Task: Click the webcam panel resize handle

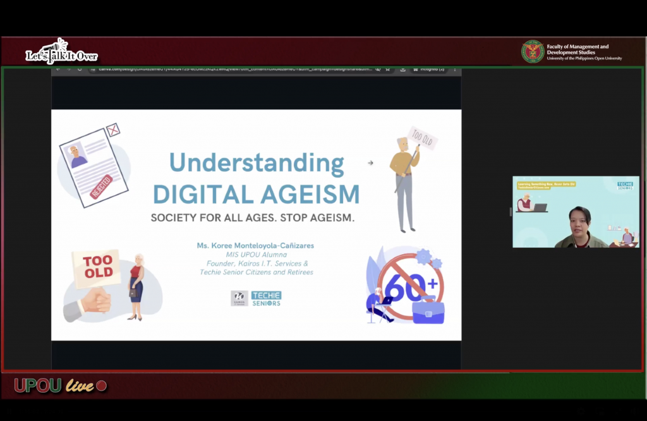Action: 510,212
